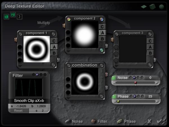Select the lit Phase component indicator dot
Viewport: 169px width, 127px height.
[x=135, y=96]
